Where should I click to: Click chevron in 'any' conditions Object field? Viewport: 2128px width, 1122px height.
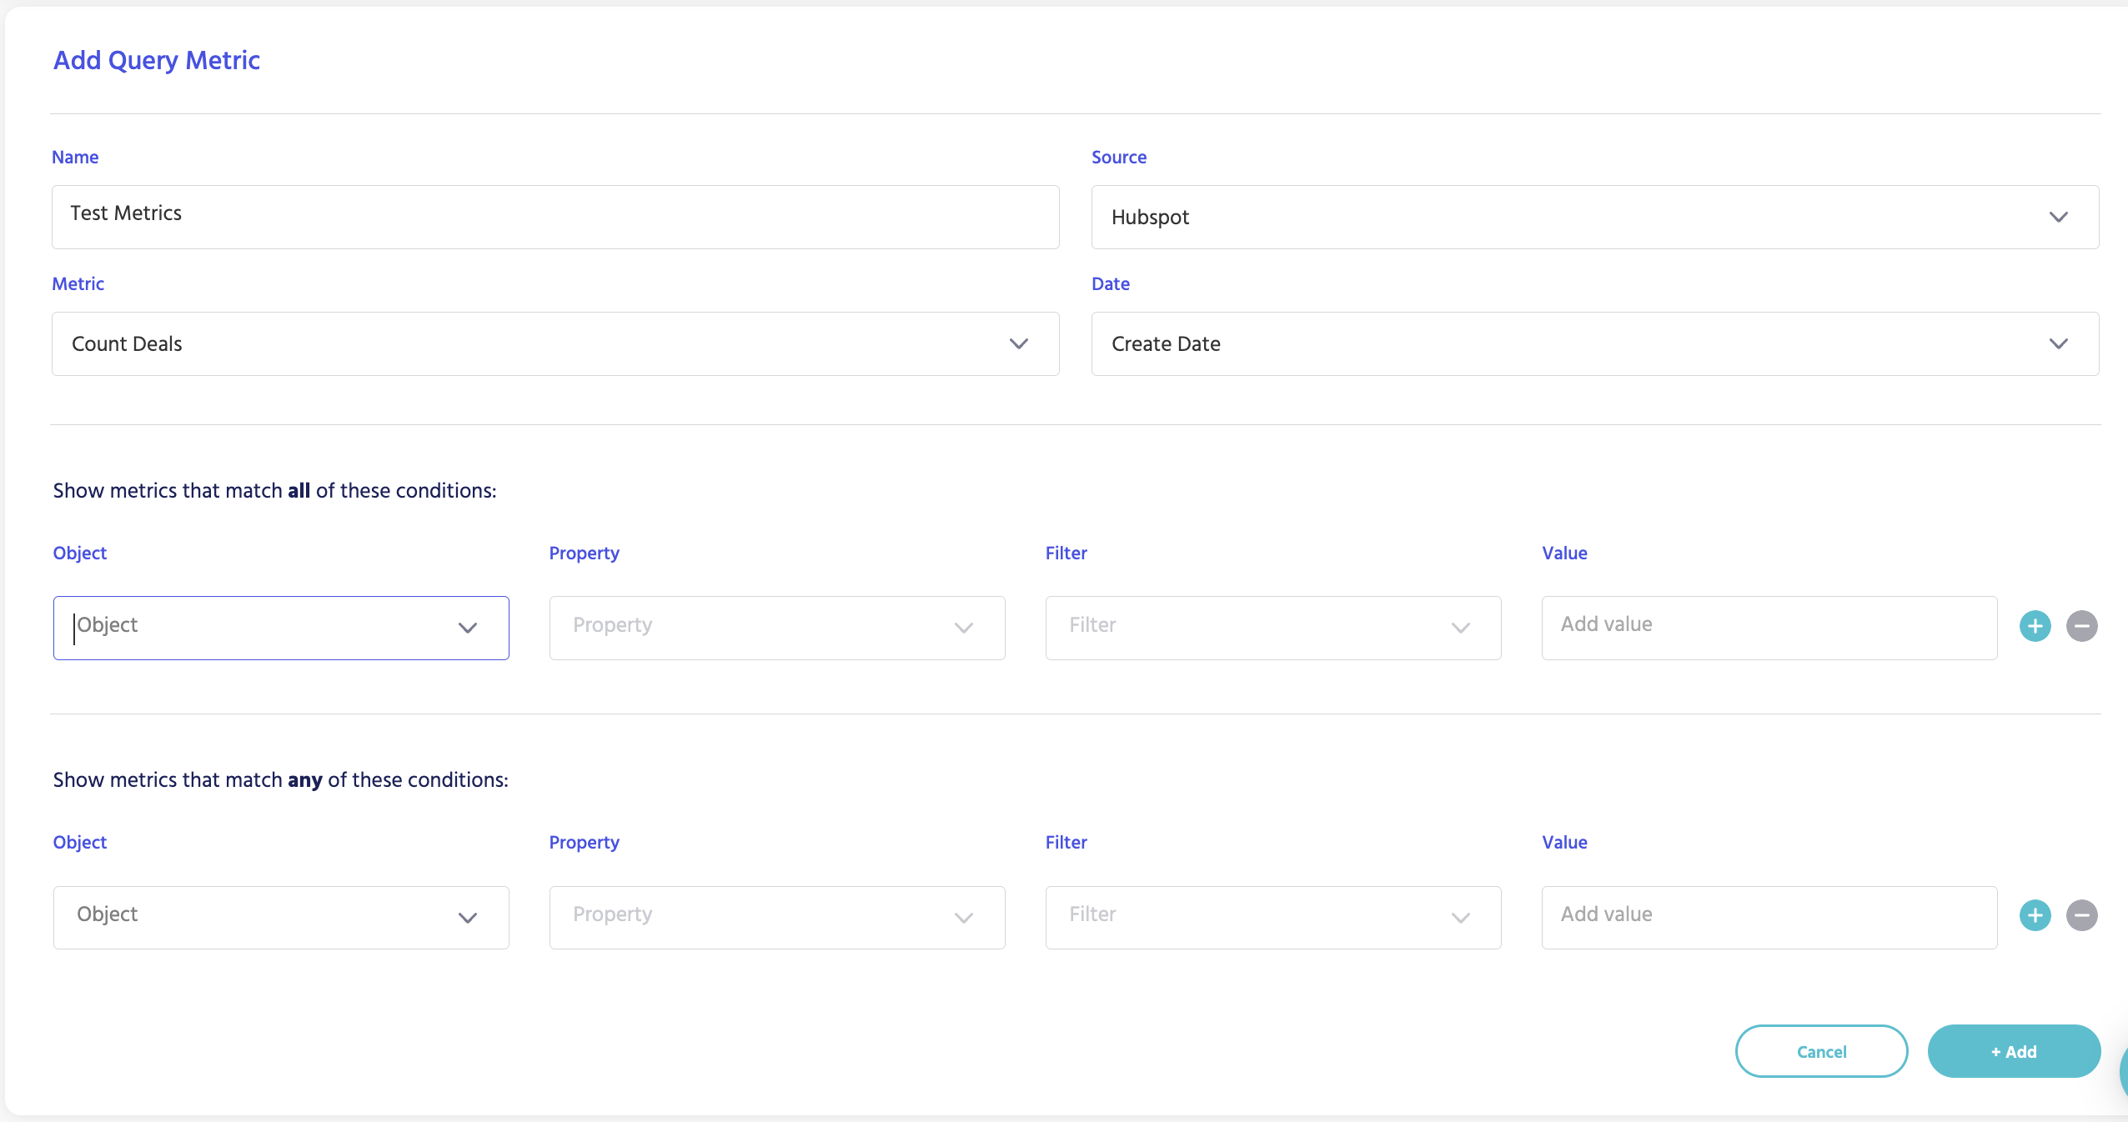(x=467, y=918)
